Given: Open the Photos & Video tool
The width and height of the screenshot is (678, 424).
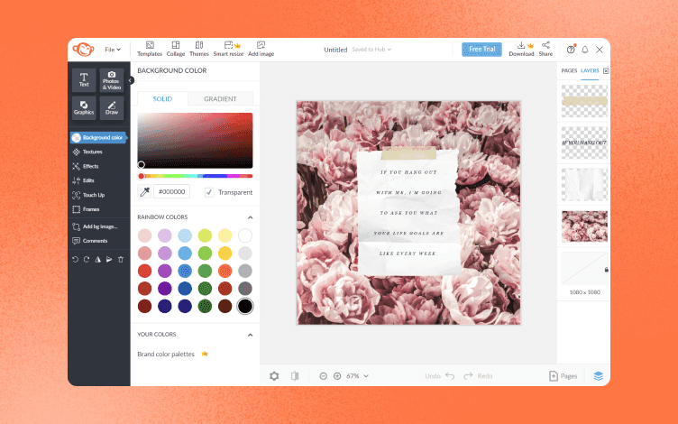Looking at the screenshot, I should point(112,80).
